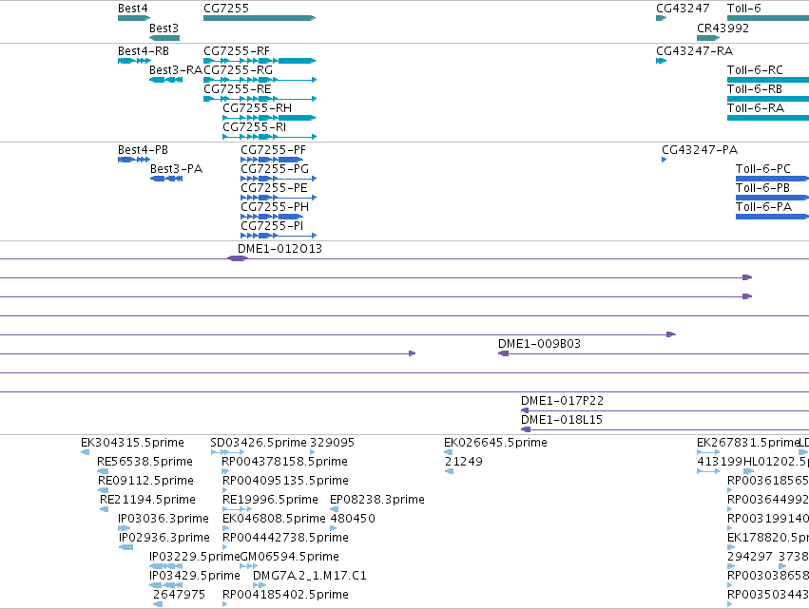Select EST SD03426.5prime
This screenshot has height=609, width=809.
227,452
